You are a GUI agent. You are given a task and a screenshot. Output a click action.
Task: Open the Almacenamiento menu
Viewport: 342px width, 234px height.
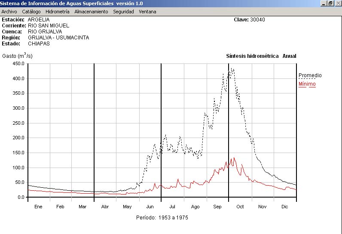point(91,12)
